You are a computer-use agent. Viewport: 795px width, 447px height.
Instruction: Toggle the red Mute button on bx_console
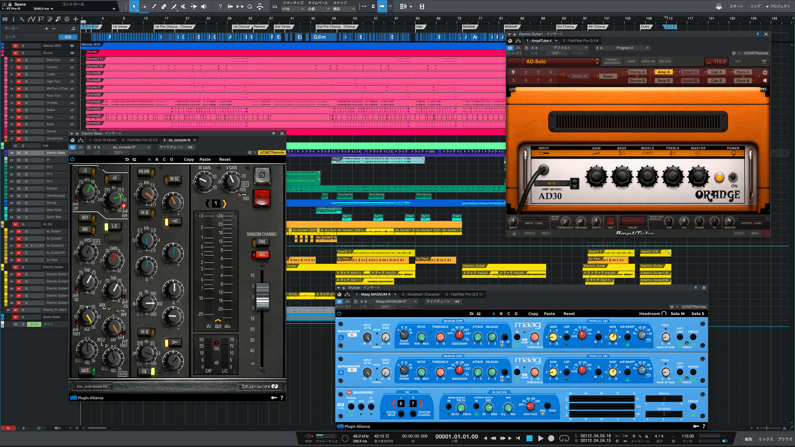pyautogui.click(x=262, y=197)
